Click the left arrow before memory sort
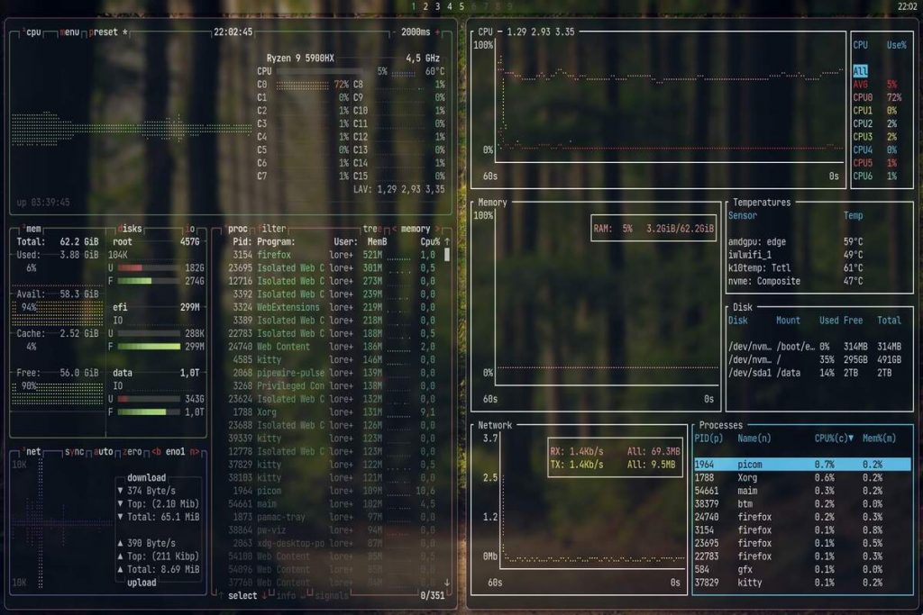 tap(393, 229)
